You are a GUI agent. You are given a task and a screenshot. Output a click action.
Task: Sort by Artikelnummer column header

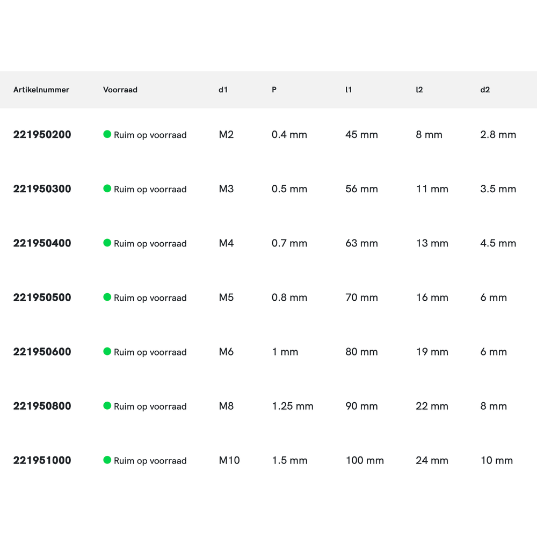(x=41, y=90)
